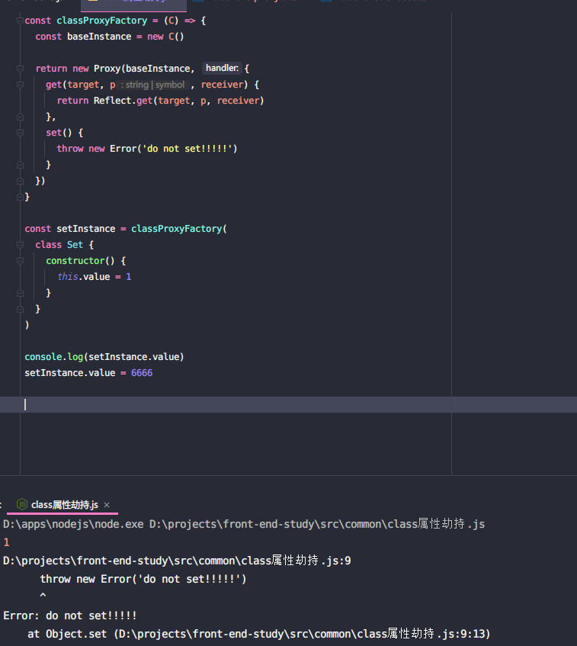Click fold end marker at the '})' line
This screenshot has height=646, width=577.
click(20, 181)
